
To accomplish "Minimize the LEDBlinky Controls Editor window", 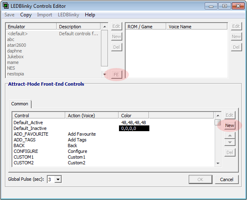I will tap(211, 6).
